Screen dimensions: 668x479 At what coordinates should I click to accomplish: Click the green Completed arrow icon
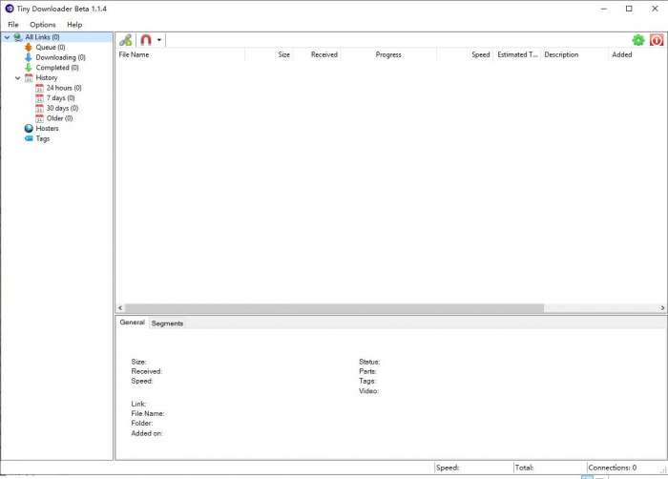[29, 68]
